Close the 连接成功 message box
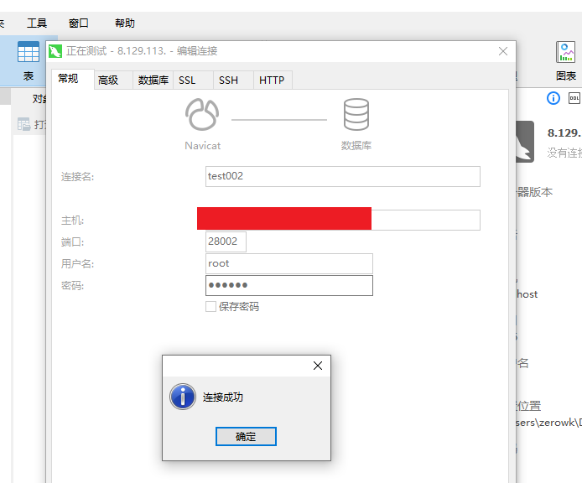 [318, 366]
